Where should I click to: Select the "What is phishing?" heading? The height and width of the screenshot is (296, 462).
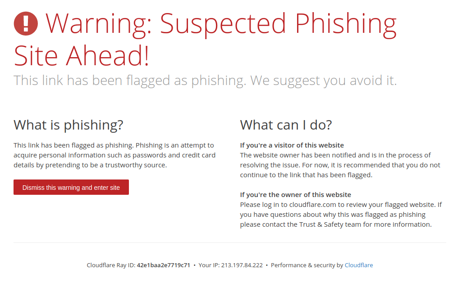(x=69, y=125)
